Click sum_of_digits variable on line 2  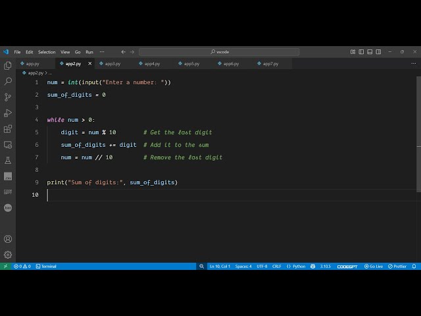[x=69, y=95]
